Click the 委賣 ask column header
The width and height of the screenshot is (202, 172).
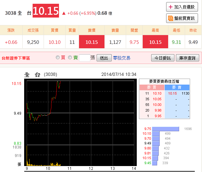click(177, 87)
